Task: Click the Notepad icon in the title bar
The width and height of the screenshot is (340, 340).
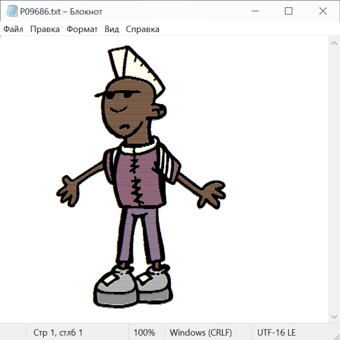Action: click(x=12, y=11)
